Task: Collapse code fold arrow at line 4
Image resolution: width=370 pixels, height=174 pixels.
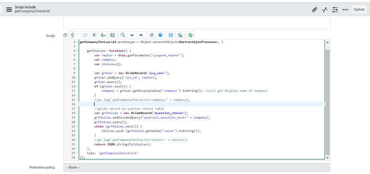Action: [77, 51]
